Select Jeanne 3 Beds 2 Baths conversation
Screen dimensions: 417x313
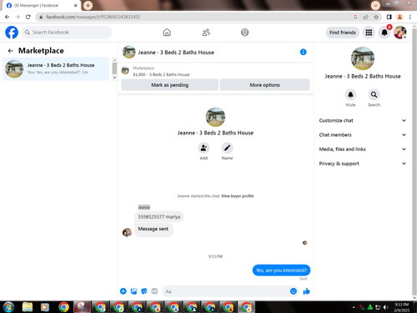[x=56, y=68]
